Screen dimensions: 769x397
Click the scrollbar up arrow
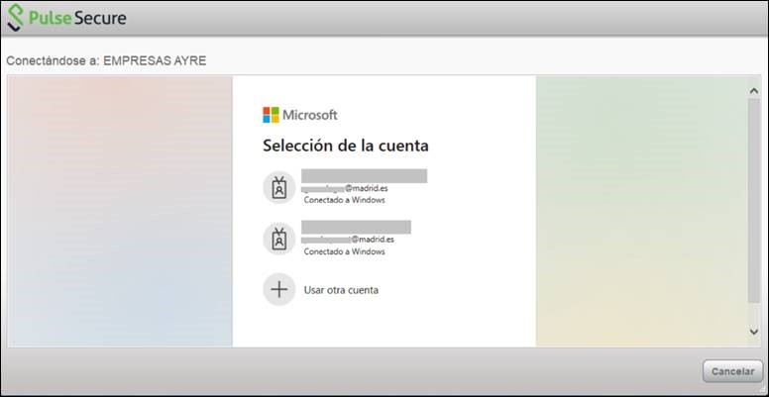753,91
